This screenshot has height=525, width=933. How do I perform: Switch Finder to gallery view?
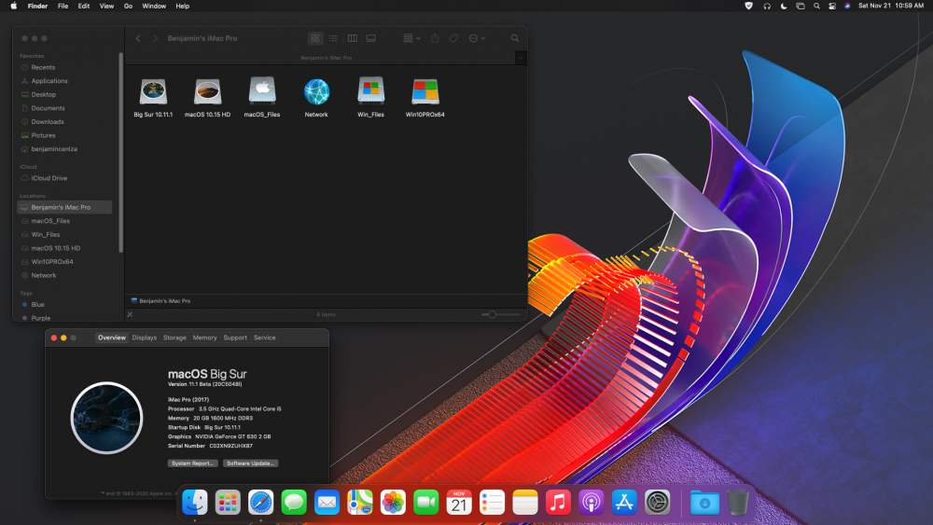click(370, 38)
